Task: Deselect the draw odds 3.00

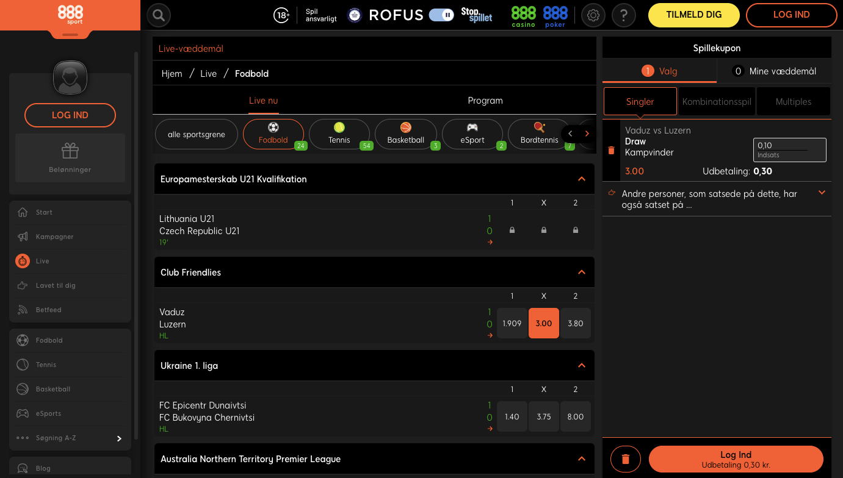Action: click(544, 324)
